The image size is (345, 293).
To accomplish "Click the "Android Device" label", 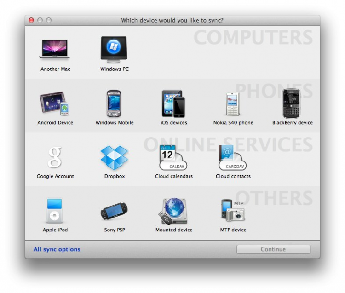I will (x=55, y=122).
